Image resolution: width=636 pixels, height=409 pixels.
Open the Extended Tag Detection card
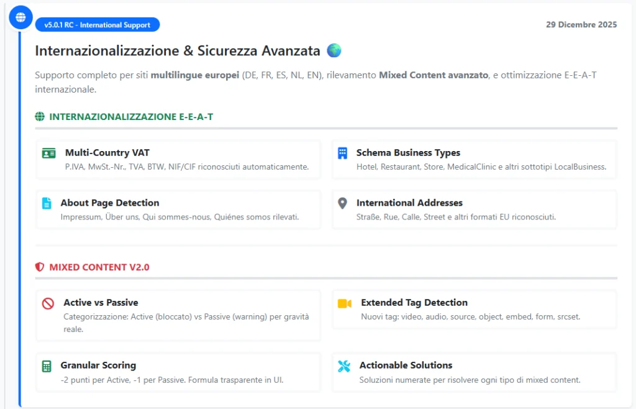pos(475,310)
